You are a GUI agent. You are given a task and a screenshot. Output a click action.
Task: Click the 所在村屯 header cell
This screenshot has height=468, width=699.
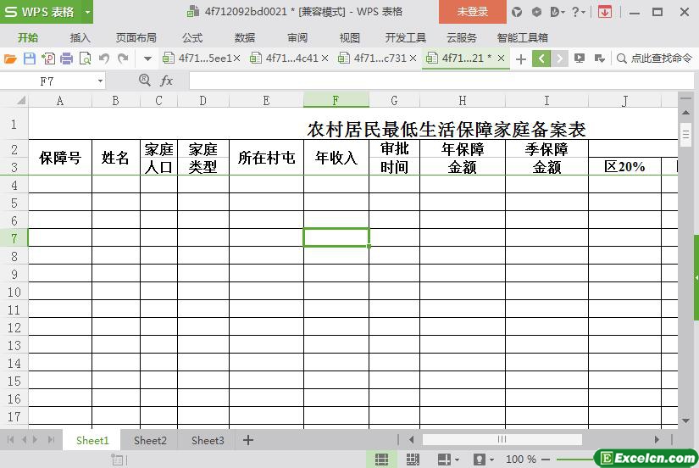[267, 158]
